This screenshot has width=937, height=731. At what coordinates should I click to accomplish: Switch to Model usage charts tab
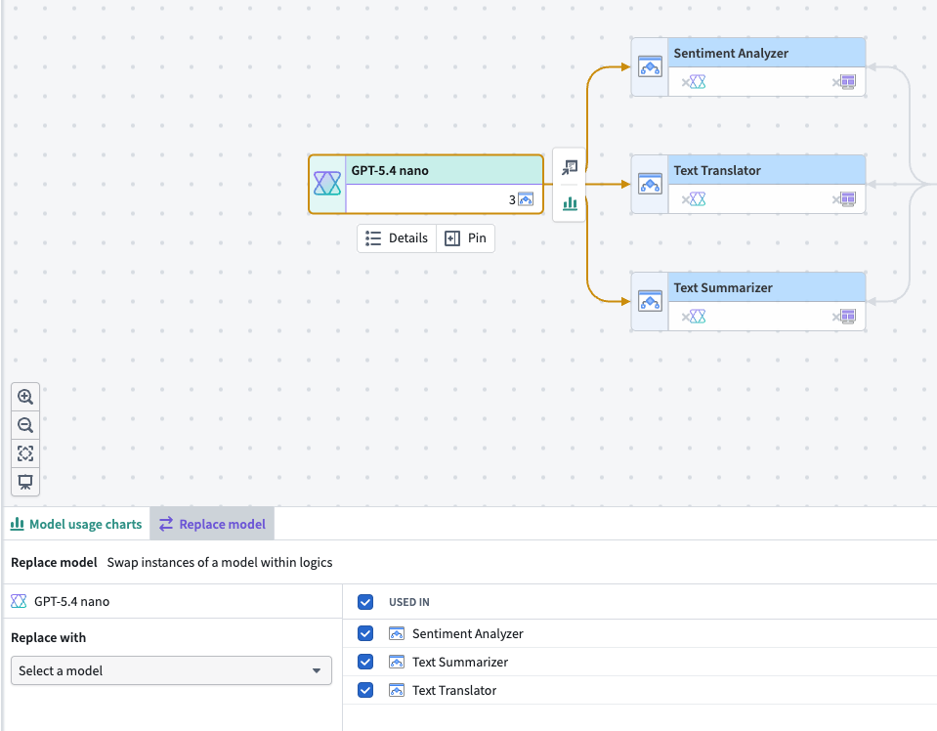[76, 524]
